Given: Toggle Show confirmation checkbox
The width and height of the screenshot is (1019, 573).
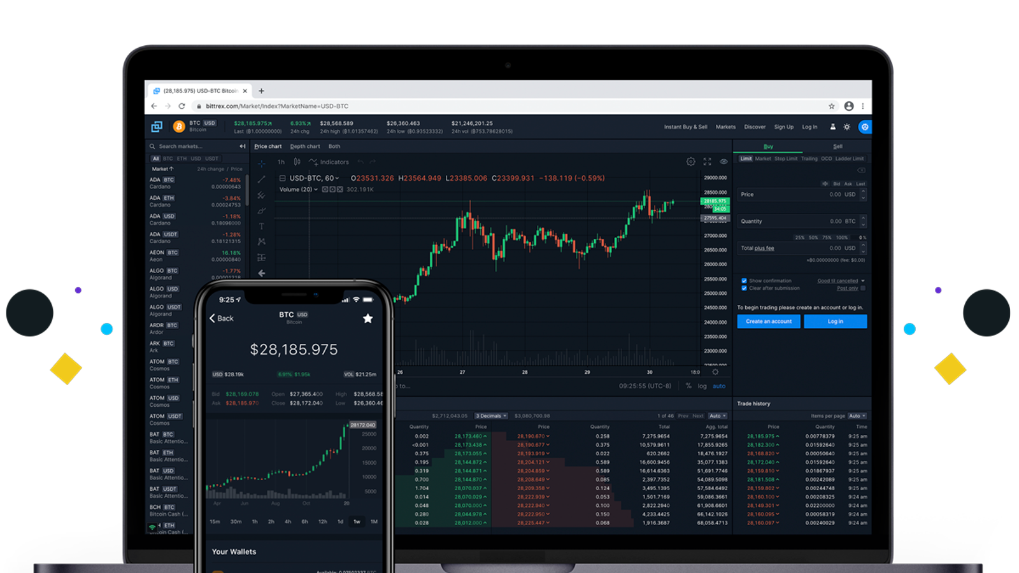Looking at the screenshot, I should tap(744, 281).
